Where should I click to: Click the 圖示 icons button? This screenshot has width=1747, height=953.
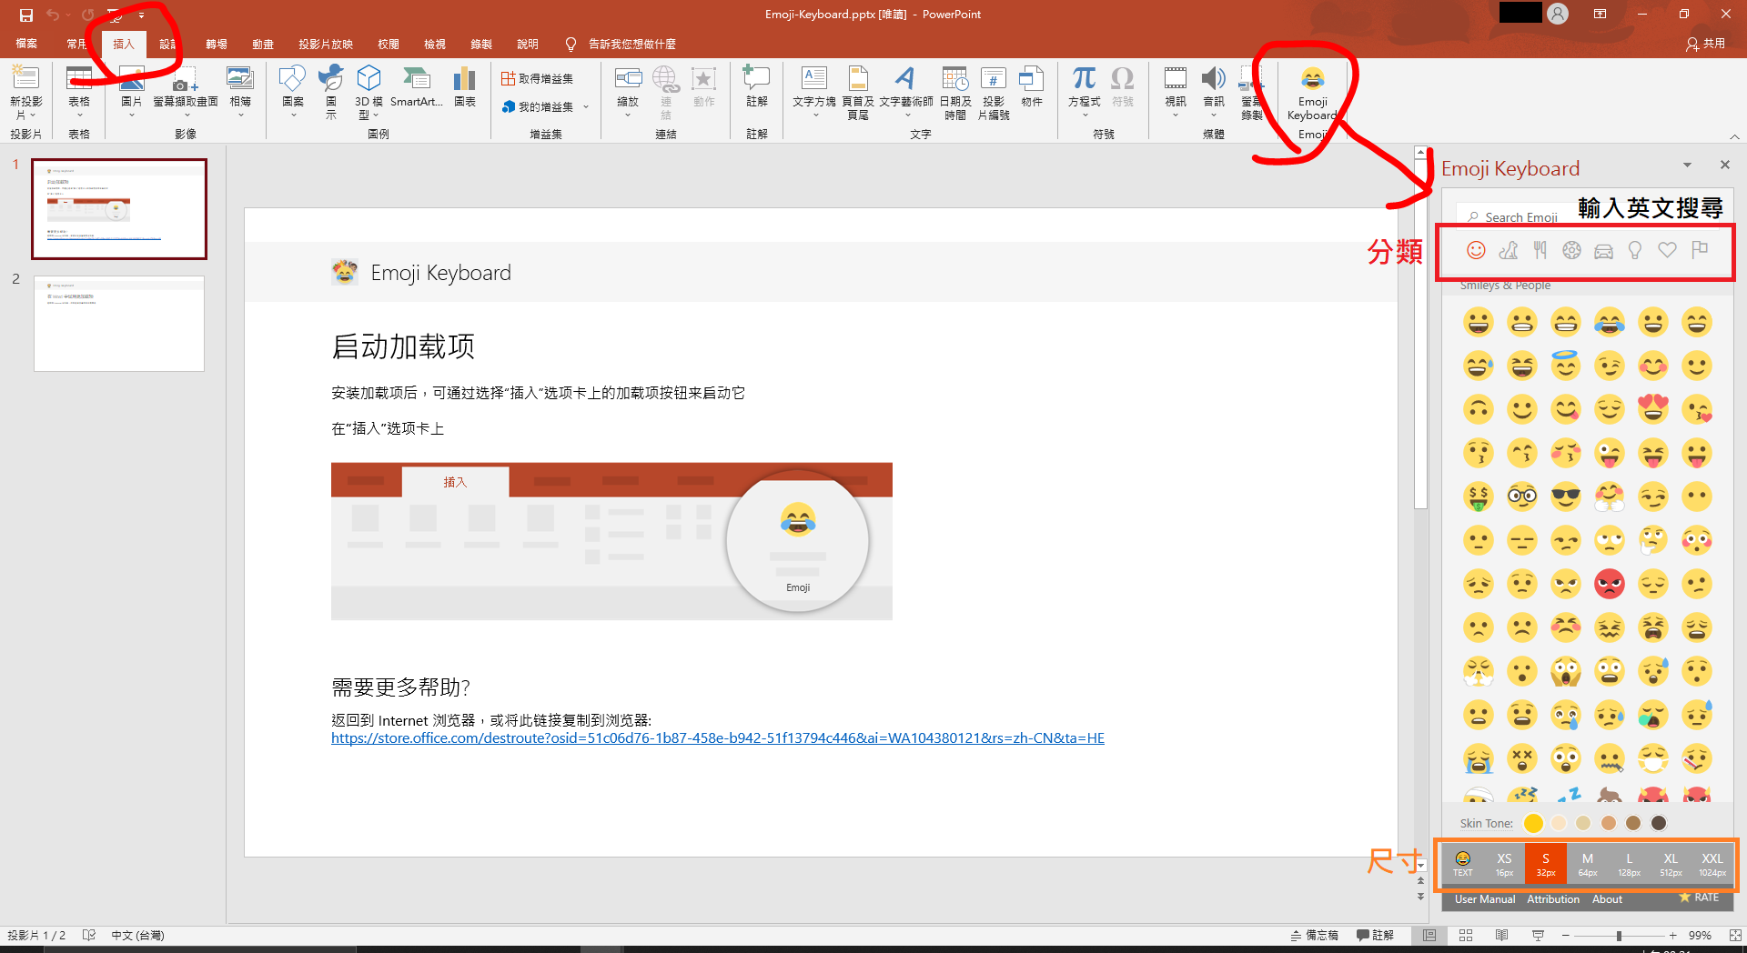tap(331, 92)
